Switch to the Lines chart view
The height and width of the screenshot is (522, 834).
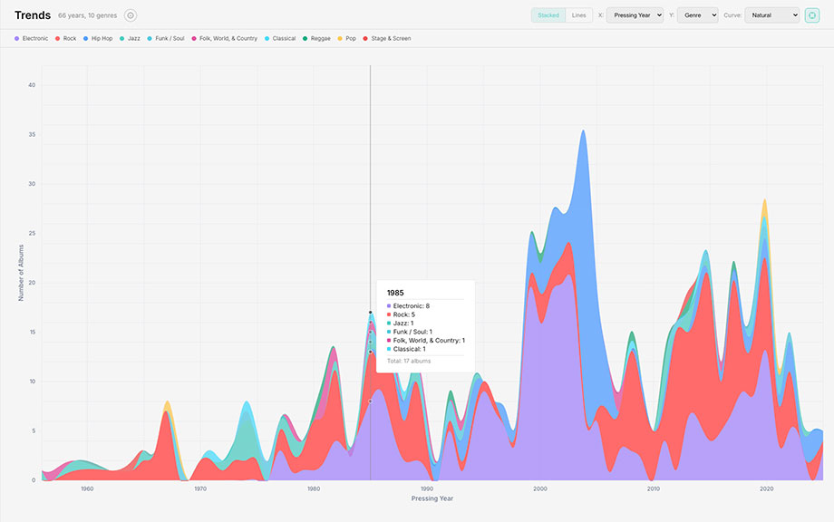point(578,15)
